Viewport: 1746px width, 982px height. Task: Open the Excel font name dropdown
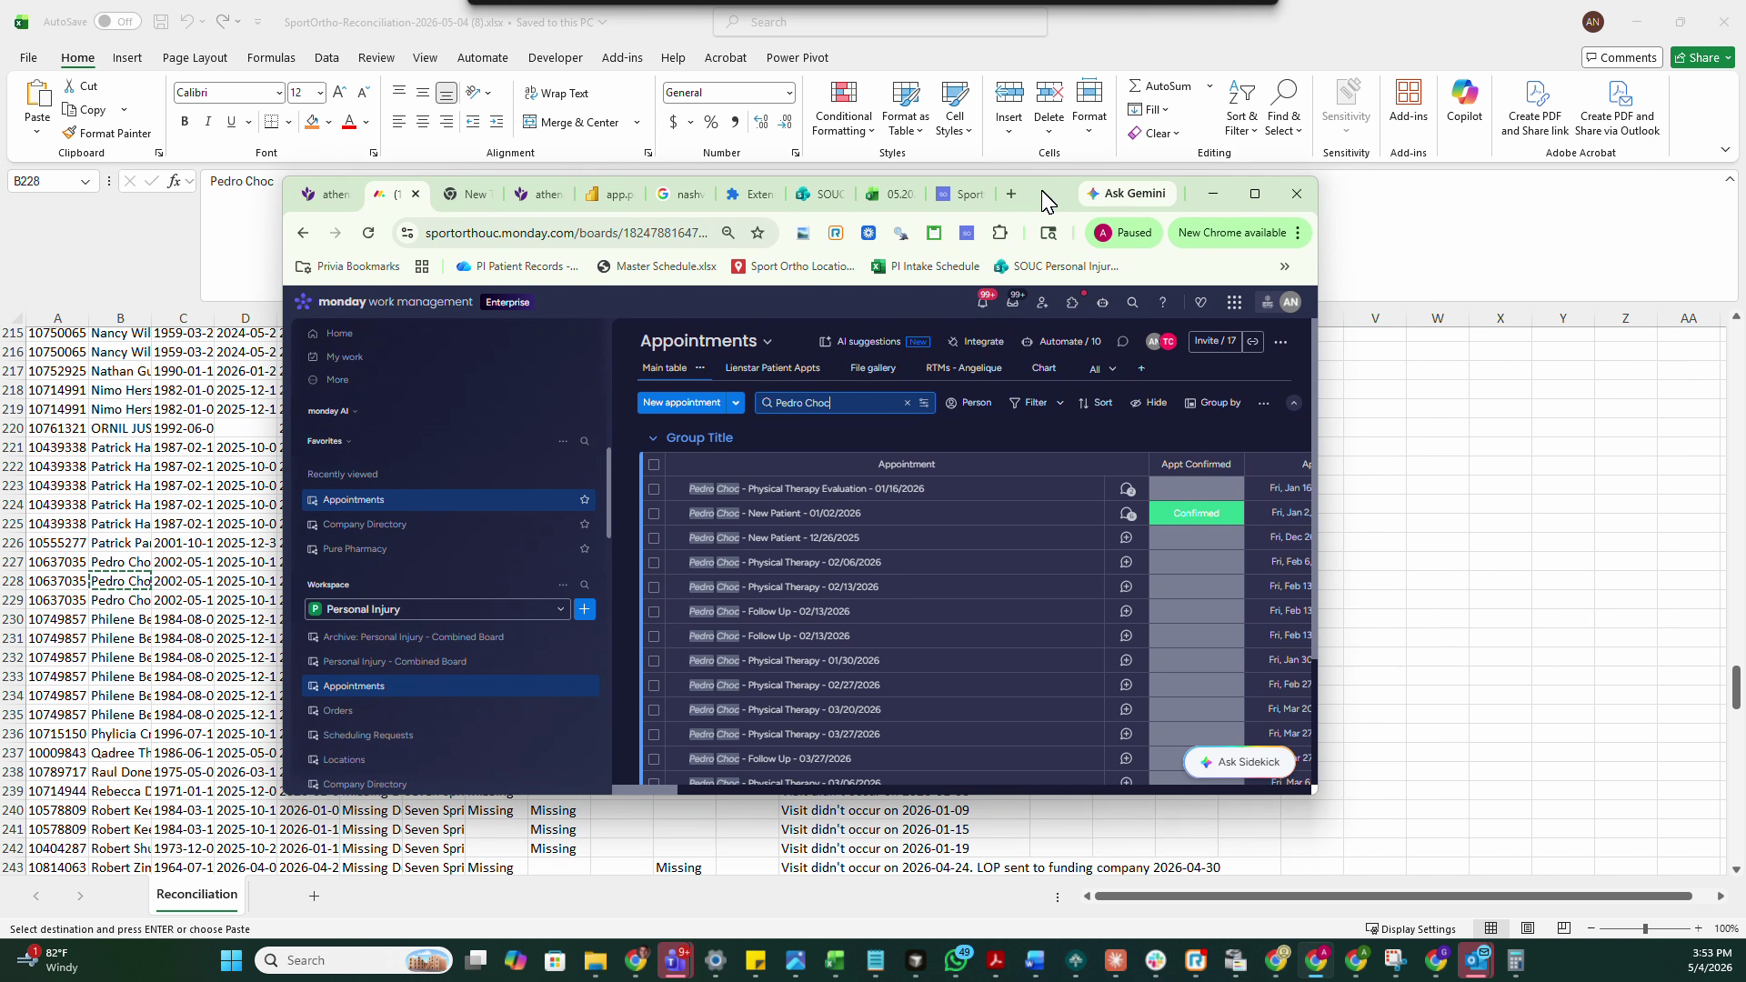tap(278, 93)
